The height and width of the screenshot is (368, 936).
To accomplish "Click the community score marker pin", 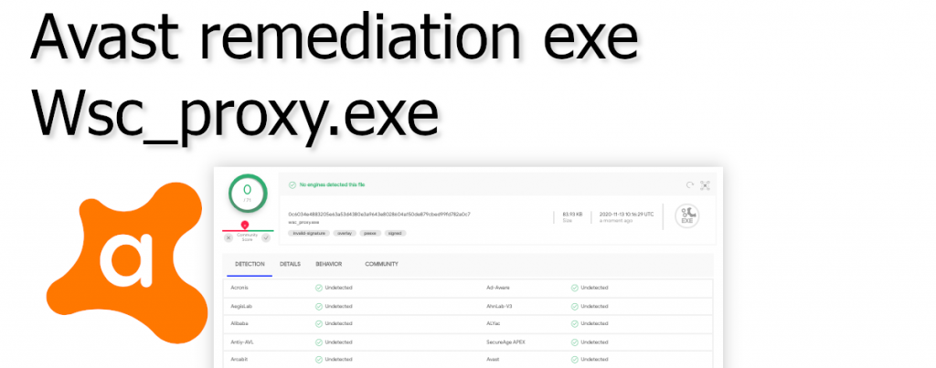I will tap(245, 225).
